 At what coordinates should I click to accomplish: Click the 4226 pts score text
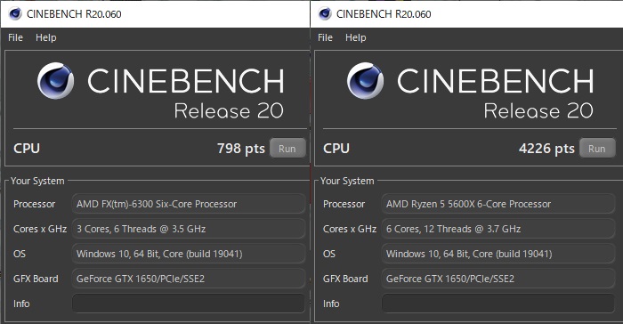coord(546,149)
